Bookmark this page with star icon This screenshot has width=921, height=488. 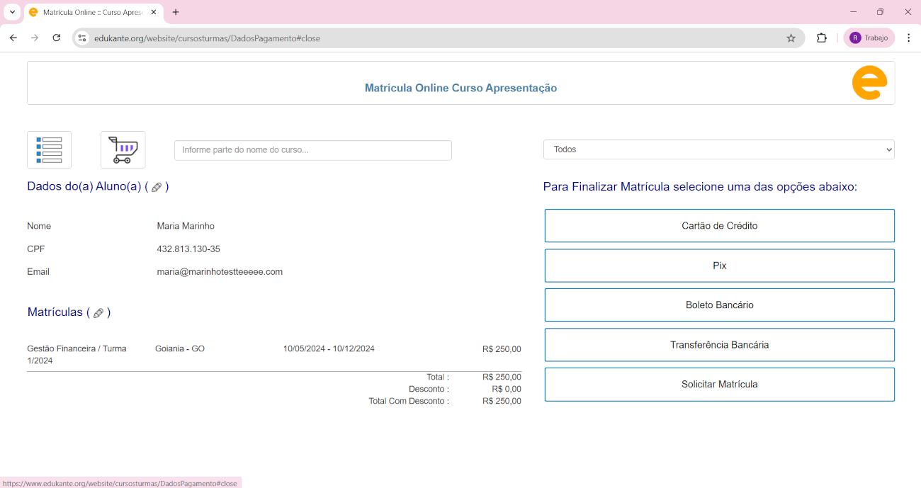(791, 38)
